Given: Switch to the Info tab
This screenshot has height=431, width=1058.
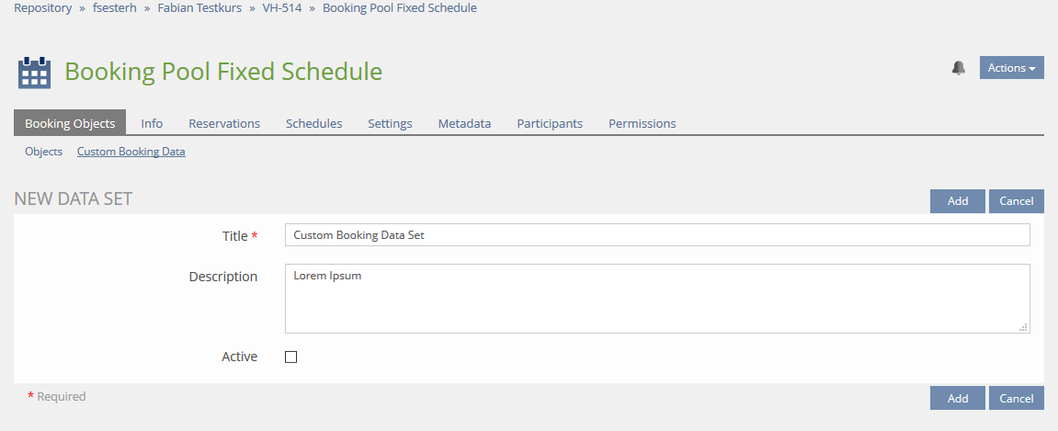Looking at the screenshot, I should point(152,123).
